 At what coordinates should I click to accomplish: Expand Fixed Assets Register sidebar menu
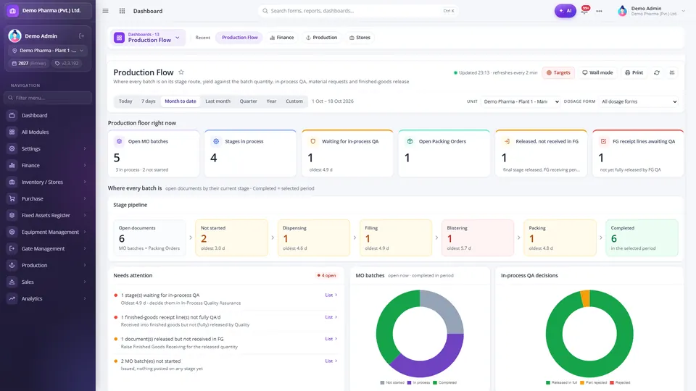pos(48,215)
